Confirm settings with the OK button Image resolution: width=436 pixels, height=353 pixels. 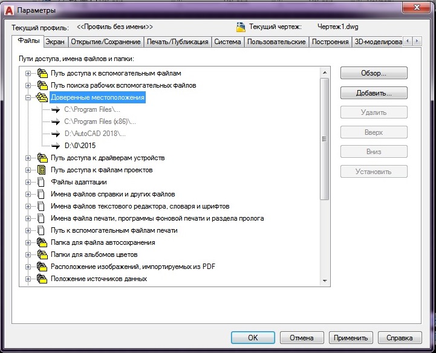click(x=253, y=338)
